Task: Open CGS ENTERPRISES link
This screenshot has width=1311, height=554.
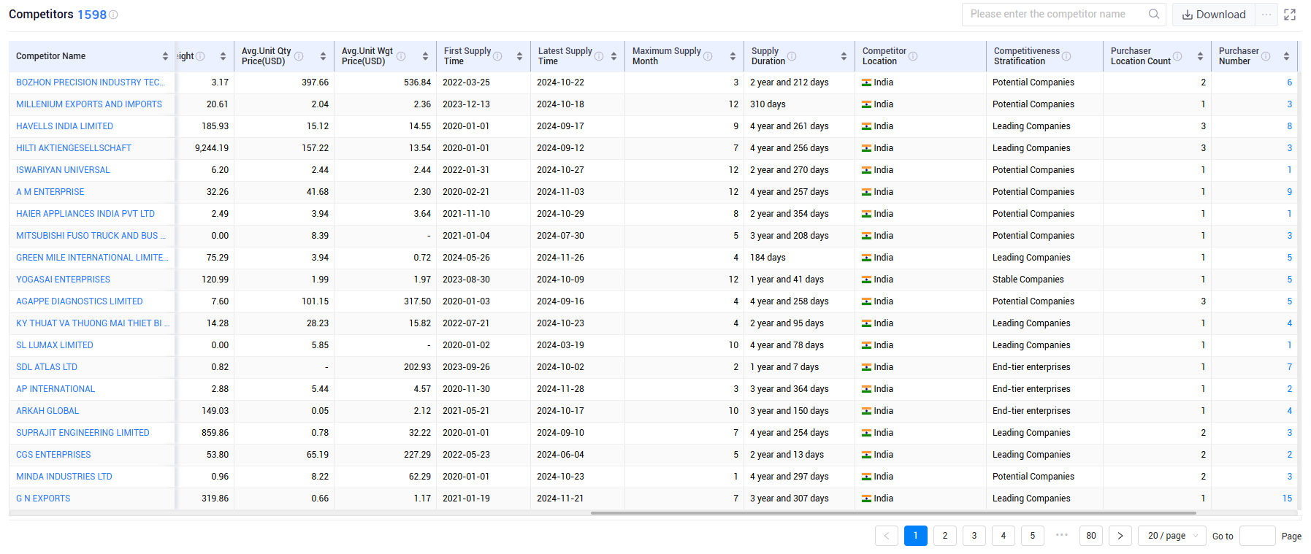Action: [53, 455]
